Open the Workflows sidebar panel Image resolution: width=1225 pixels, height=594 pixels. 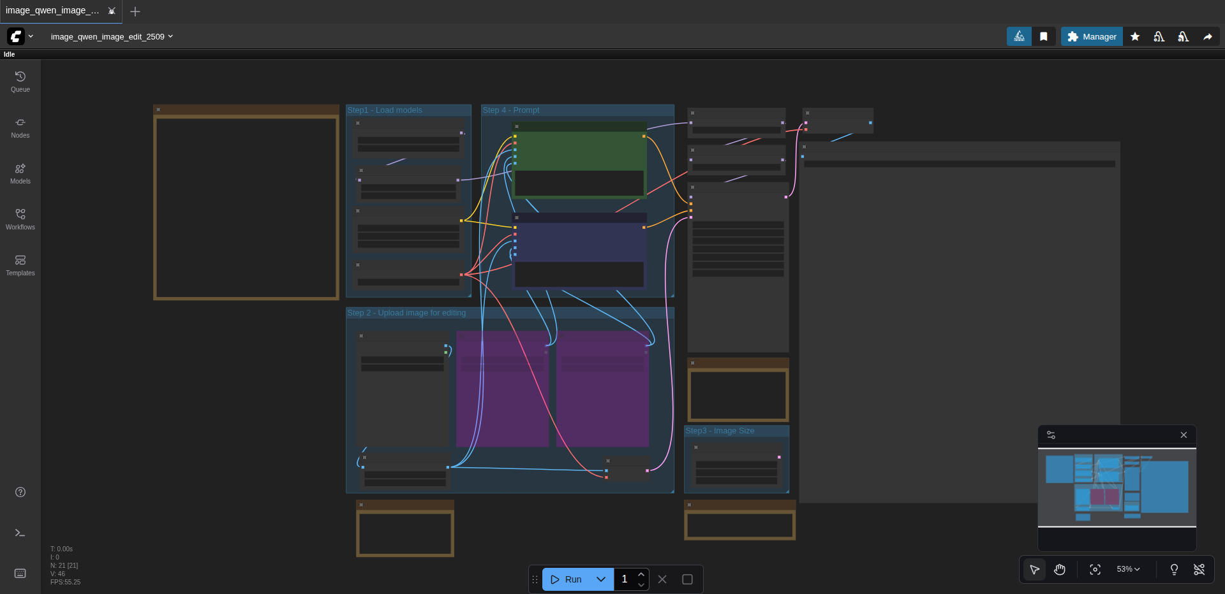point(20,219)
